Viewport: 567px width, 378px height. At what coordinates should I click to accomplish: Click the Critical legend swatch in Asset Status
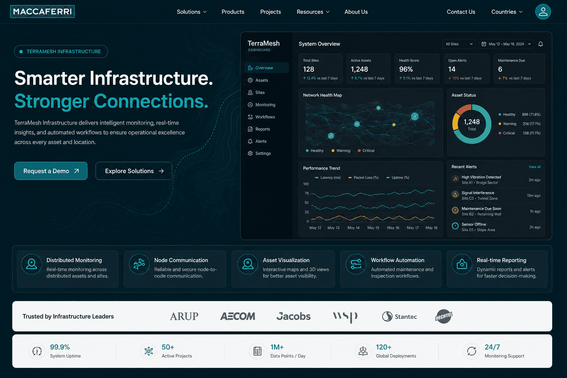(x=500, y=133)
